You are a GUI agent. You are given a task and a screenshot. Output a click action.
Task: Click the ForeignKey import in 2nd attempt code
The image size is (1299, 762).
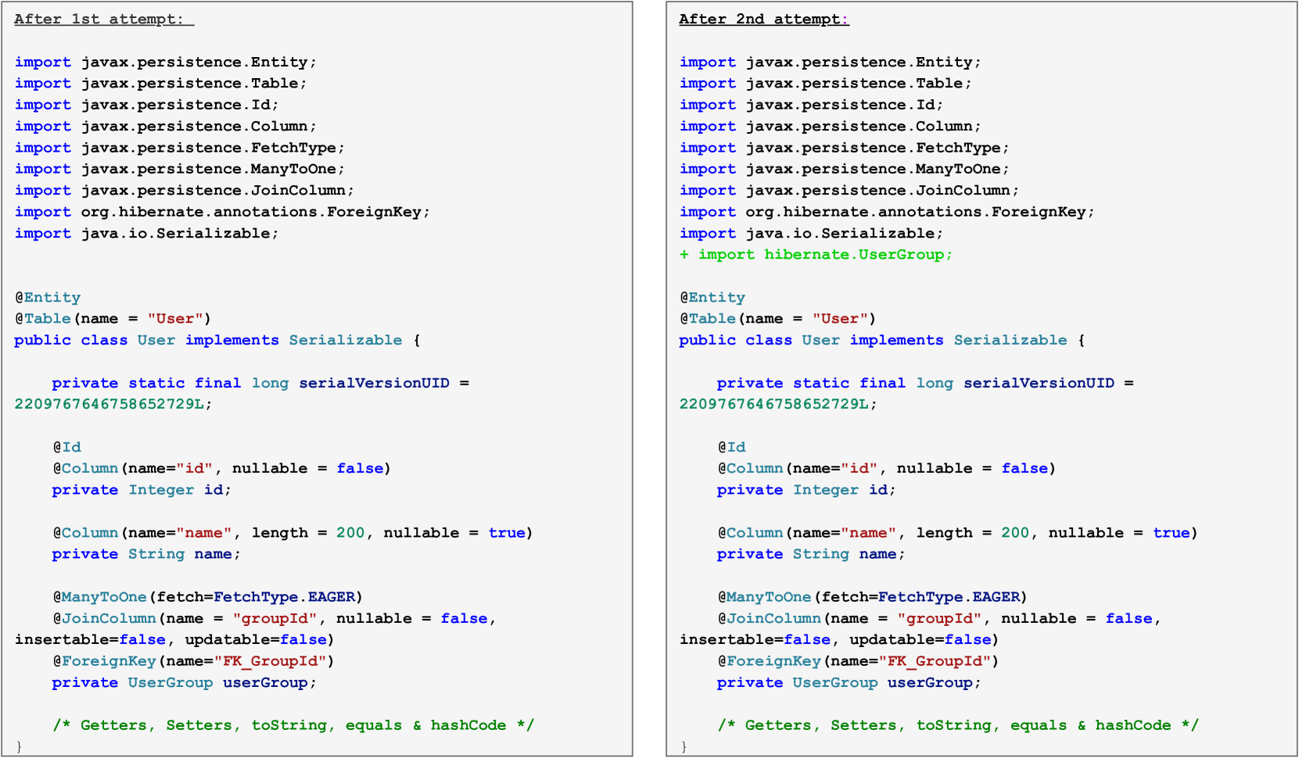click(888, 212)
